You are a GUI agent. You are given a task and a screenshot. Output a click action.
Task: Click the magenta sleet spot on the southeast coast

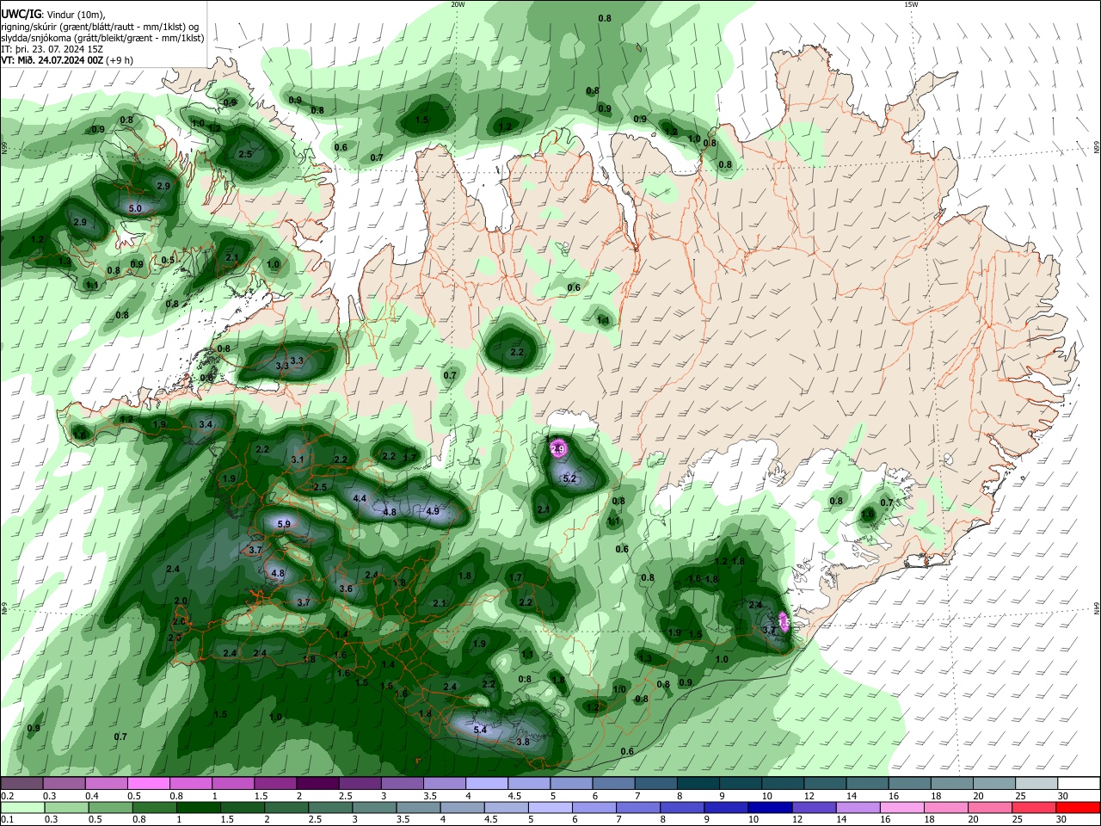[784, 621]
